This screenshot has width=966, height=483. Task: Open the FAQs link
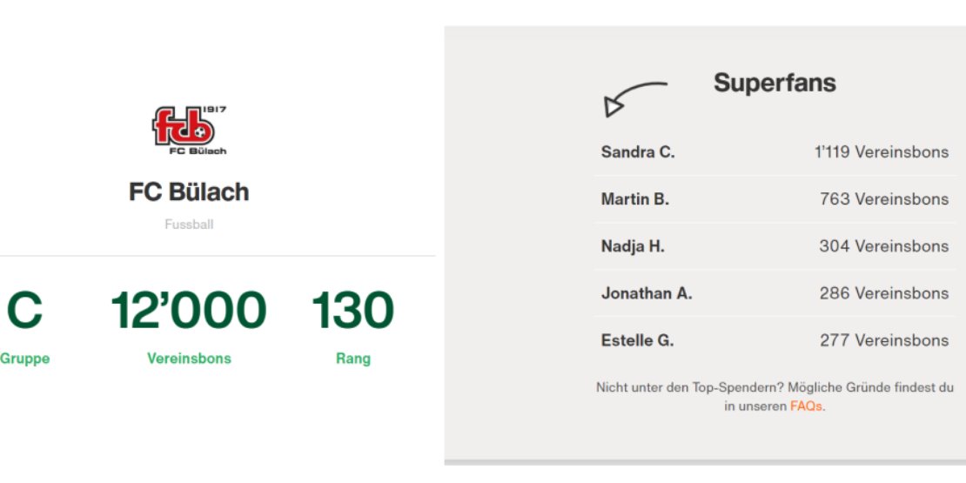pyautogui.click(x=806, y=406)
